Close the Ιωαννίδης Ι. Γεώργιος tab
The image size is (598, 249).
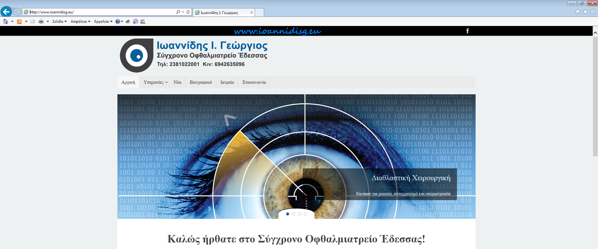252,12
